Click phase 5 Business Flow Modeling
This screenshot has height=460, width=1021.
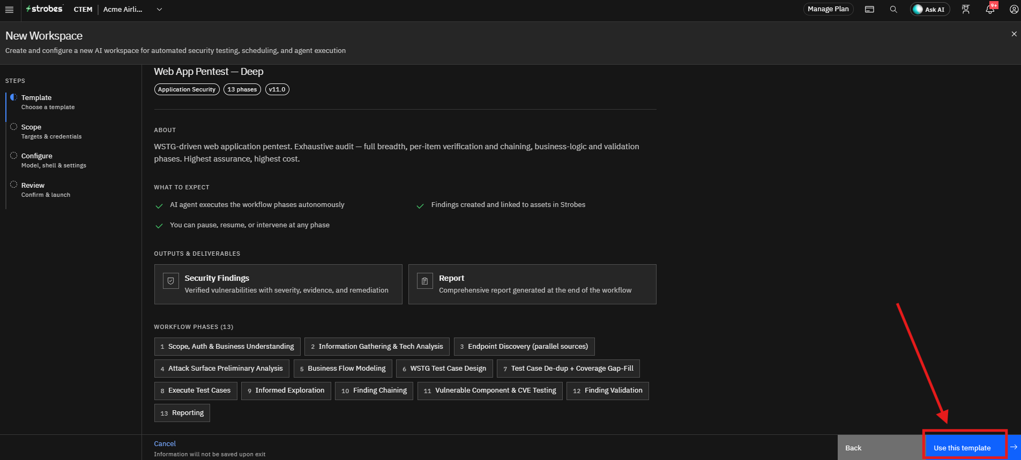pyautogui.click(x=343, y=369)
